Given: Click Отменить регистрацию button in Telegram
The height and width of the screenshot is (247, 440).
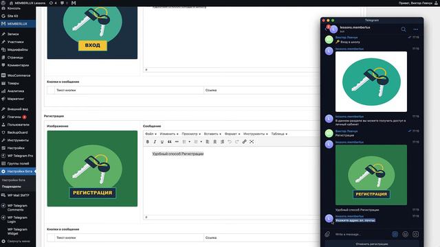Looking at the screenshot, I should 372,244.
